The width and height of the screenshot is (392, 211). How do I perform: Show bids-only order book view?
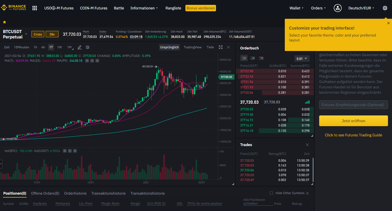[253, 58]
